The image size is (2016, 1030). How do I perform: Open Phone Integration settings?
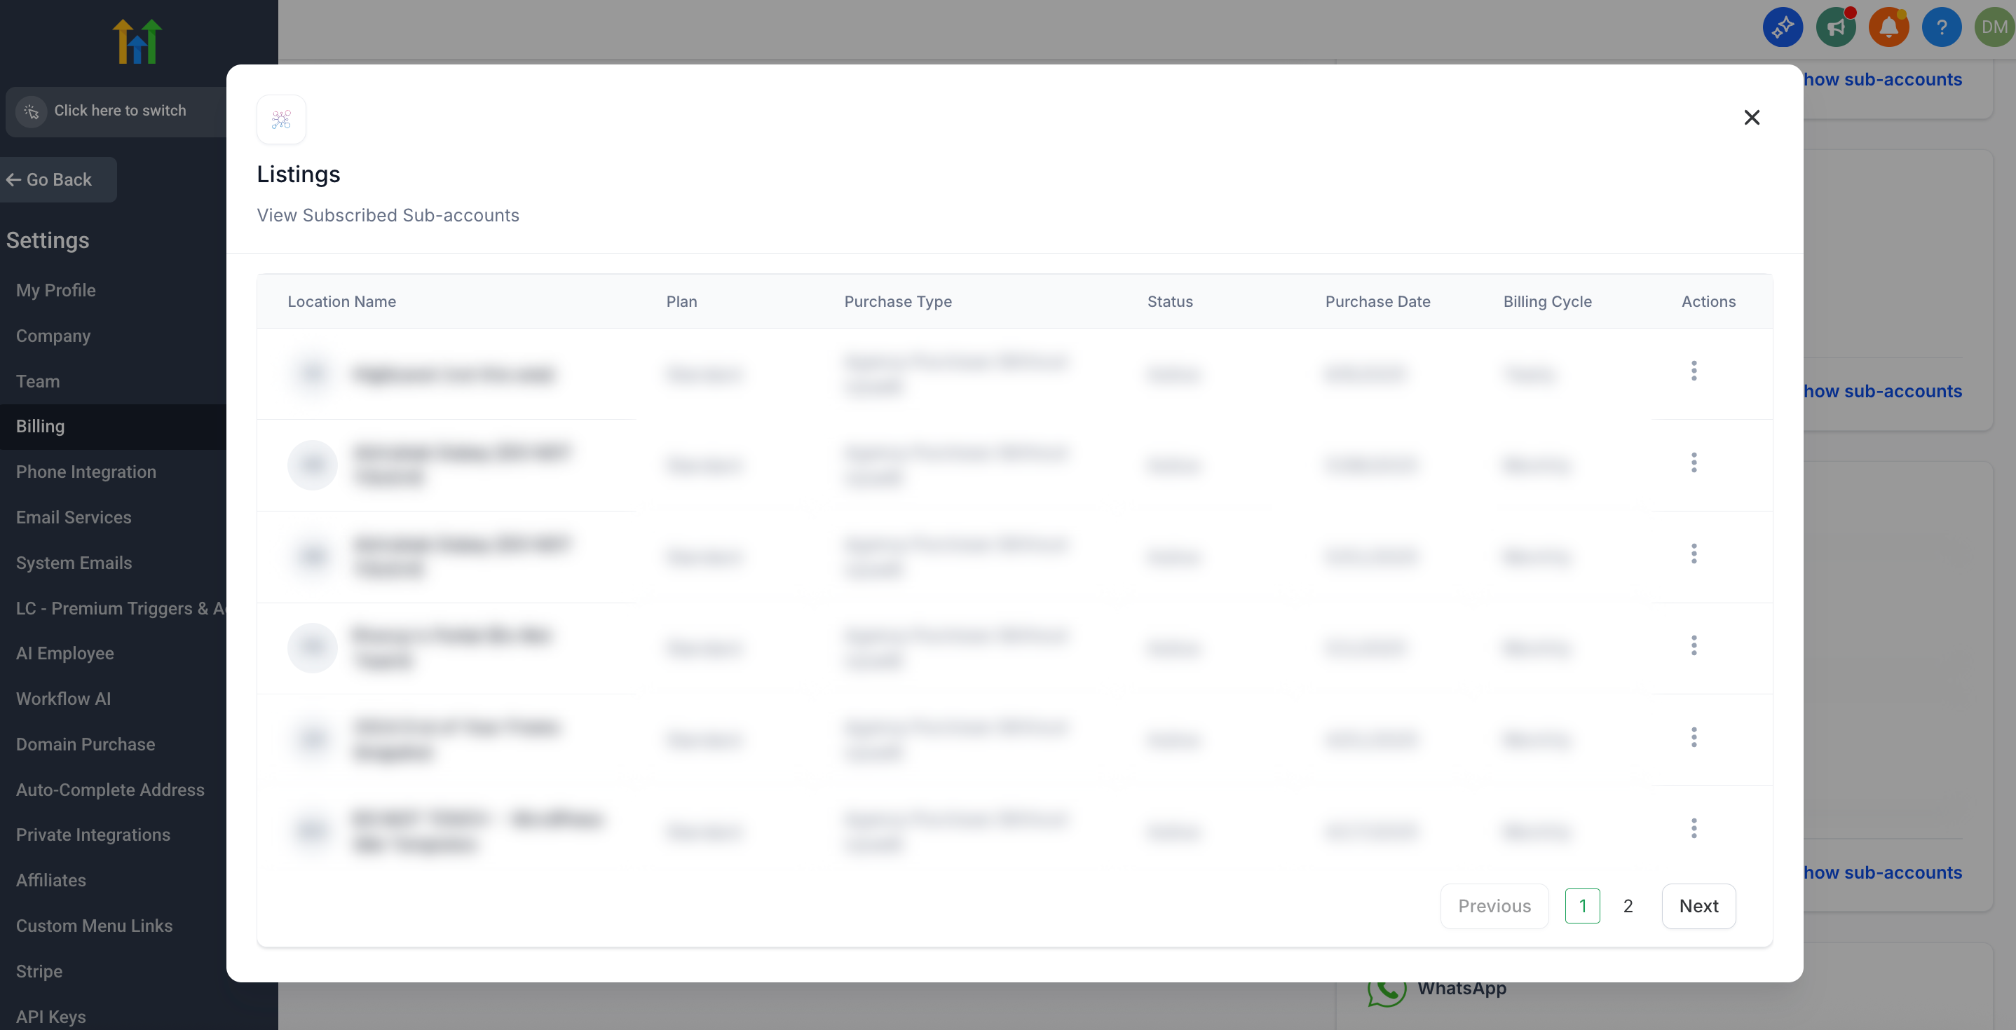coord(86,472)
